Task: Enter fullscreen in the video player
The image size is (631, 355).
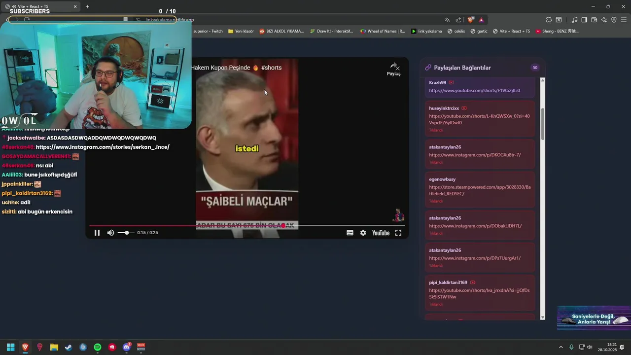Action: [398, 233]
